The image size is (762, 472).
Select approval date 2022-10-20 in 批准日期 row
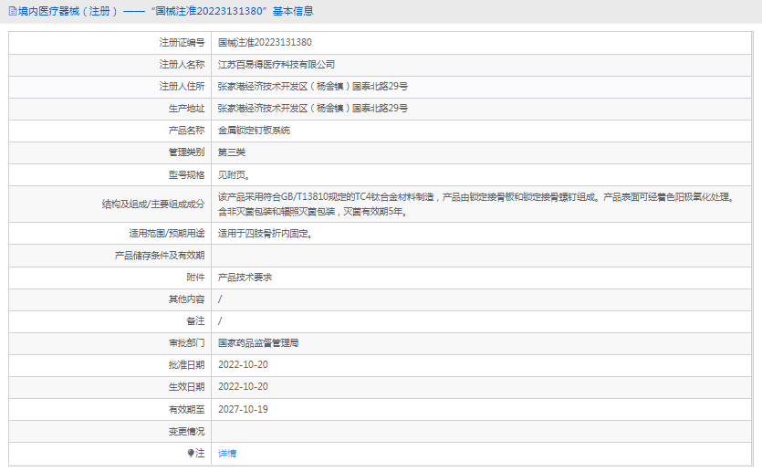[243, 365]
